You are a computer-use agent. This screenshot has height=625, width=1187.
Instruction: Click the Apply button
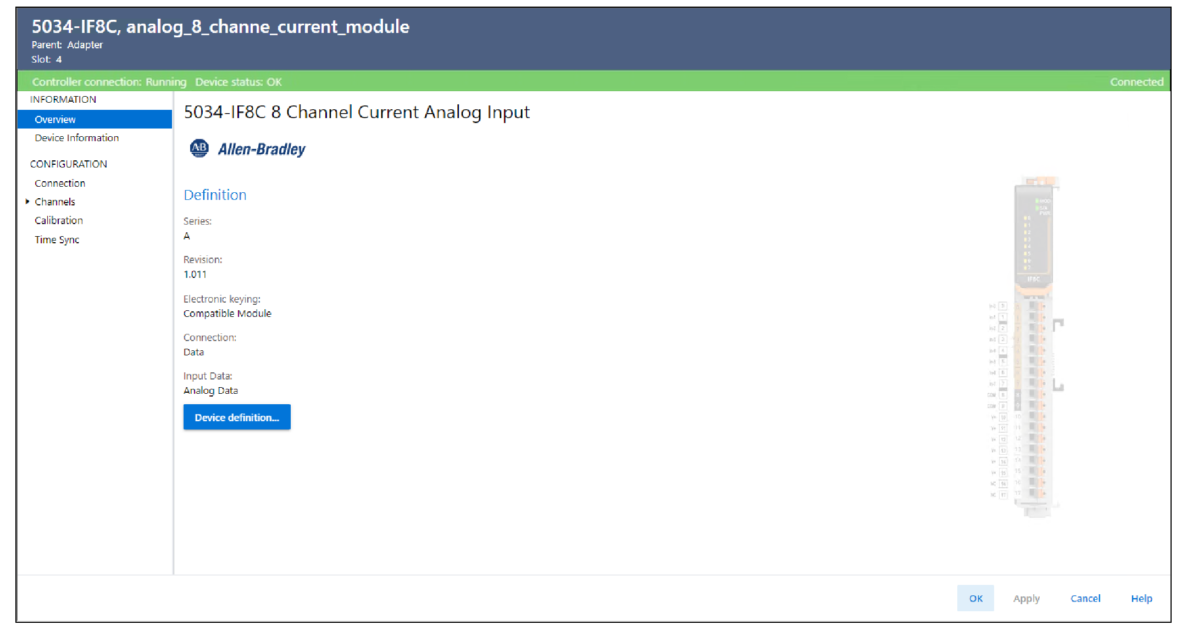click(x=1027, y=598)
